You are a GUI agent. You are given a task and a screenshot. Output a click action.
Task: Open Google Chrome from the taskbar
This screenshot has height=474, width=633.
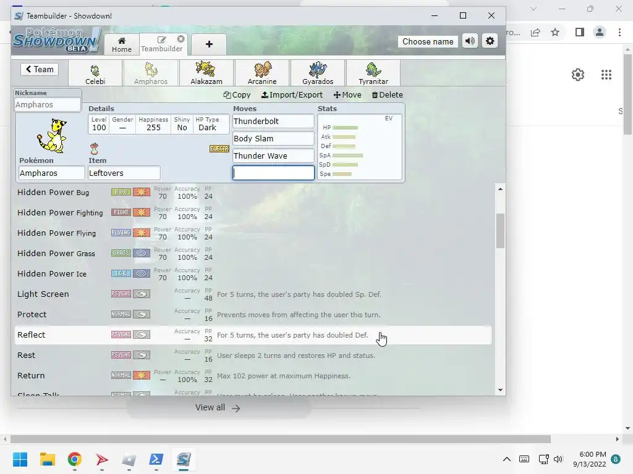pos(75,459)
